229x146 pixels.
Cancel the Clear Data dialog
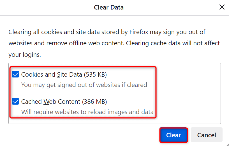tap(207, 135)
